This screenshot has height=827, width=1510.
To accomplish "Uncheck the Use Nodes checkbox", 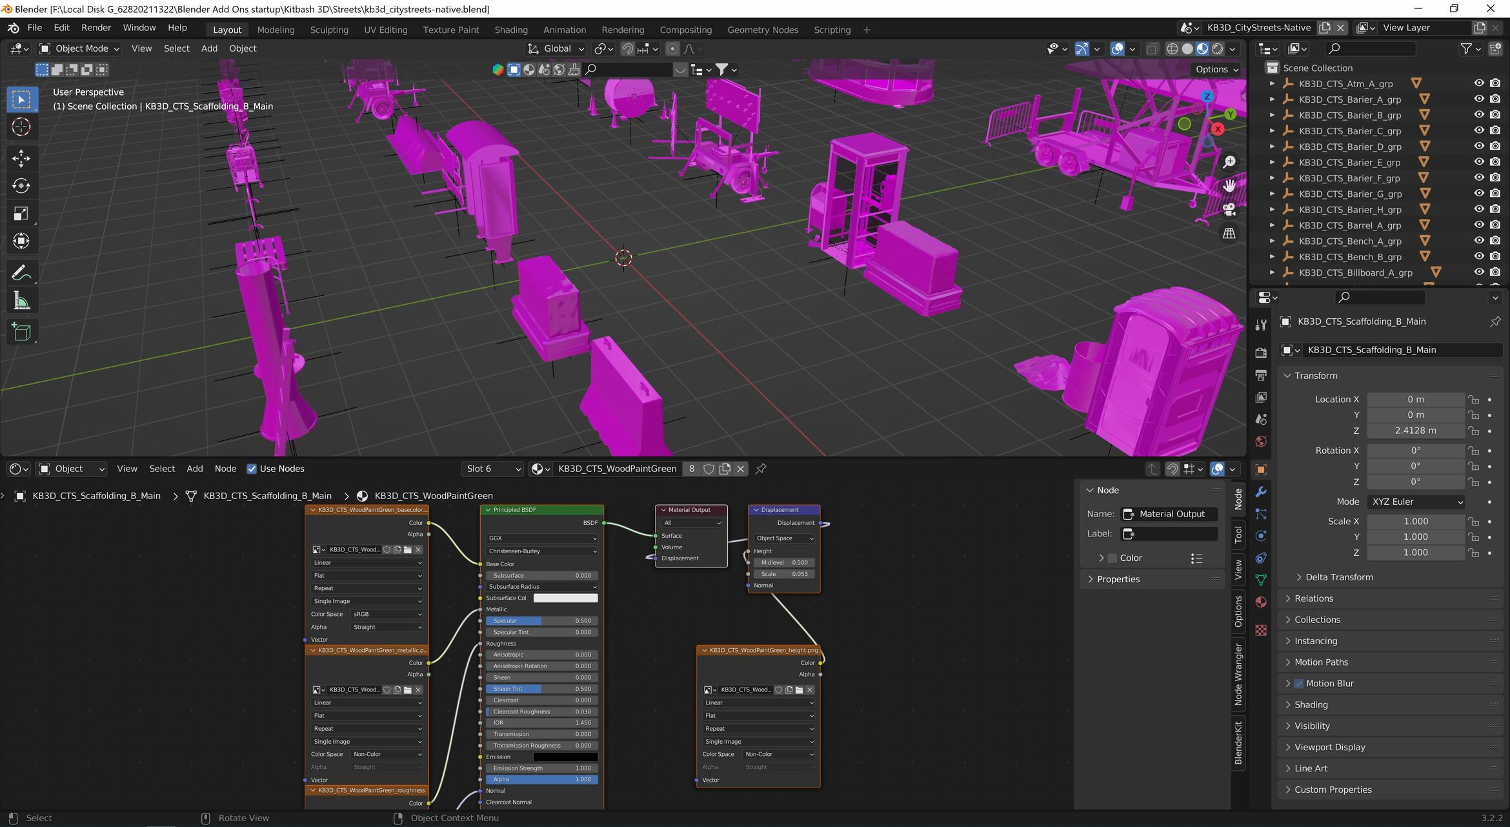I will click(x=252, y=469).
